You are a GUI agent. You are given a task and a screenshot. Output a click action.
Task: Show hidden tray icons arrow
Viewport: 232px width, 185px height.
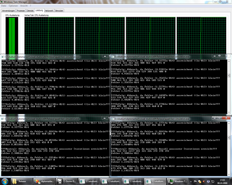pyautogui.click(x=191, y=182)
